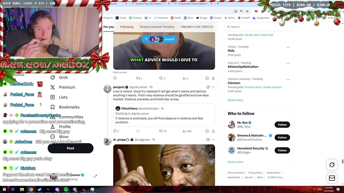Open the floating Grok button at the bottom right
The width and height of the screenshot is (344, 193).
coord(332,165)
